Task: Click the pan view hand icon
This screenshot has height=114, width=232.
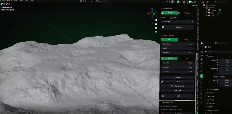Action: (156, 24)
